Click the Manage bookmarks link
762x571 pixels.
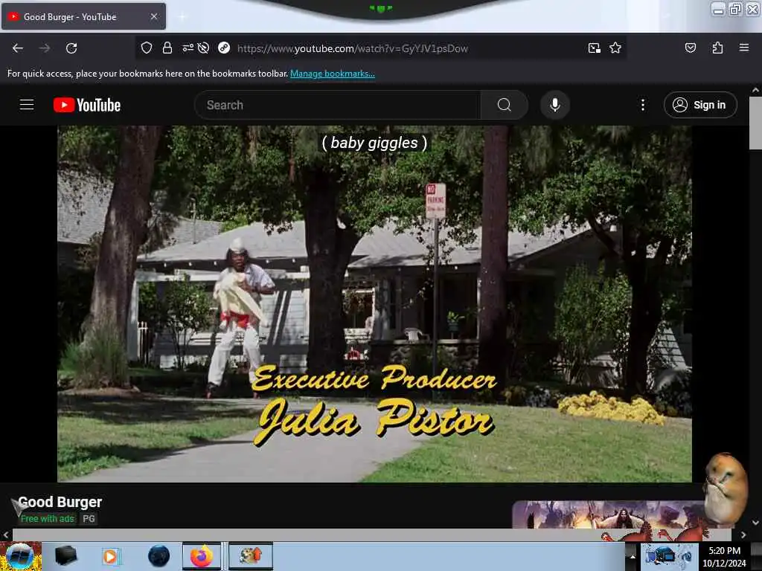click(x=333, y=74)
